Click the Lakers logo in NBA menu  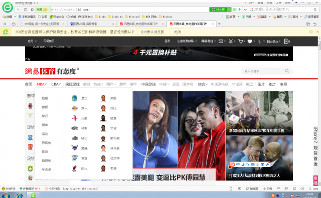[x=75, y=108]
